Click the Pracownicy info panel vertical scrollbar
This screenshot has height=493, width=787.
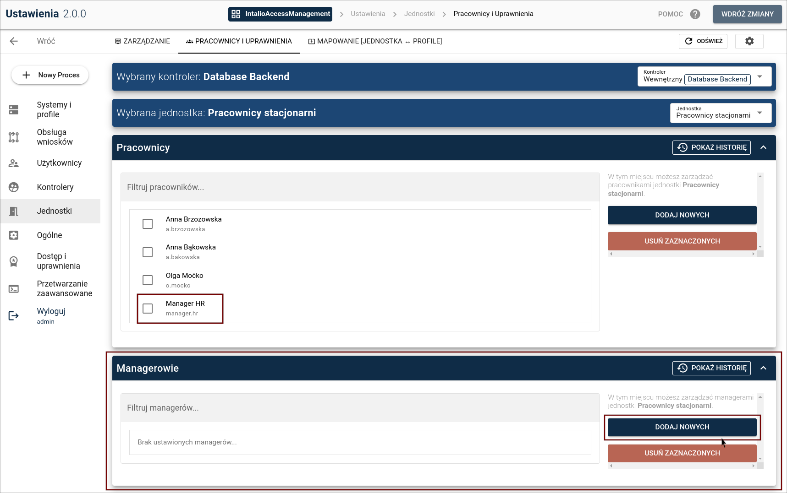pos(760,211)
